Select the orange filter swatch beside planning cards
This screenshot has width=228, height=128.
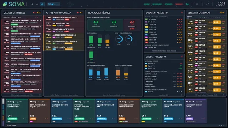[3, 118]
